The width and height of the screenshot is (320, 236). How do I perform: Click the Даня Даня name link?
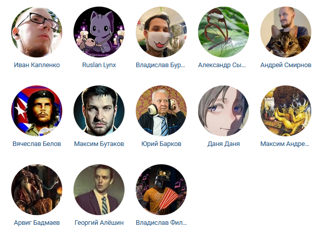coord(224,144)
